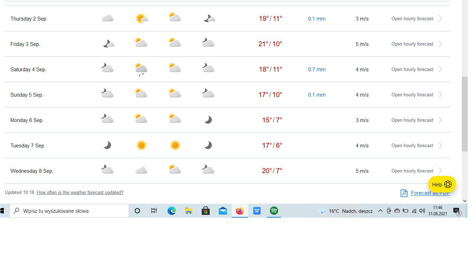
Task: Open Firefox from the taskbar
Action: click(x=240, y=211)
